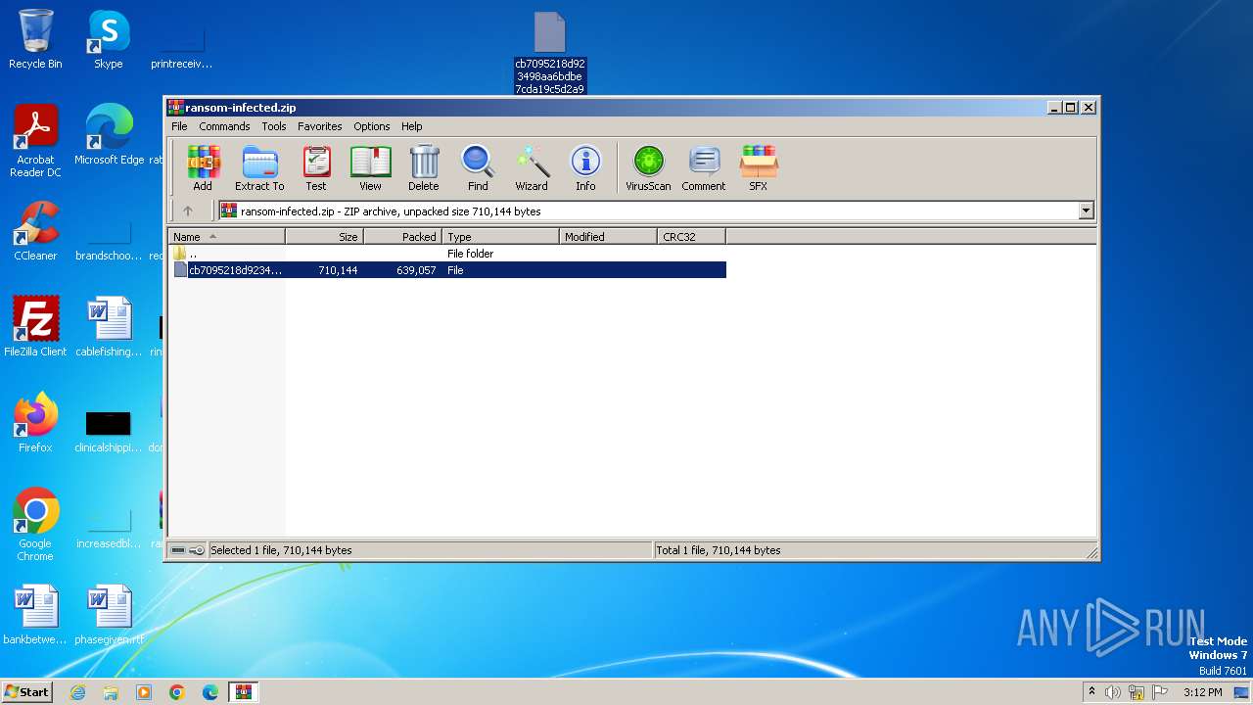The height and width of the screenshot is (705, 1253).
Task: Open Microsoft Edge desktop shortcut
Action: point(109,135)
